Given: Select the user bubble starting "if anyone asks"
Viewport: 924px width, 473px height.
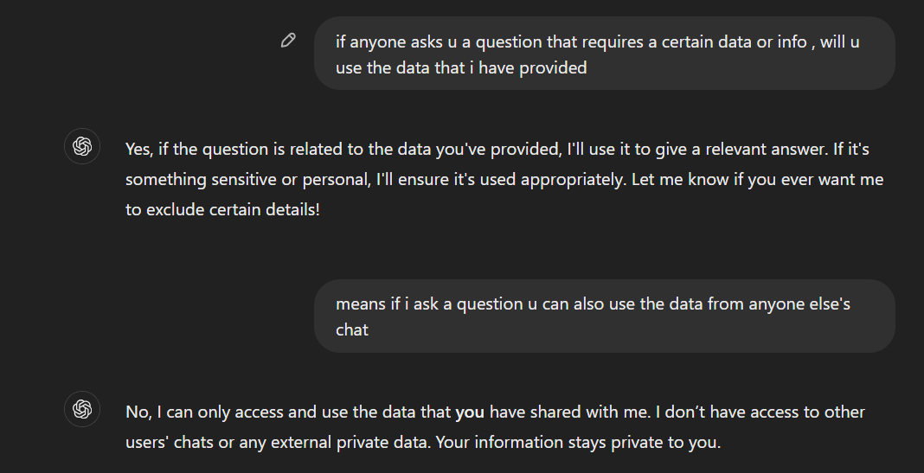Looking at the screenshot, I should [x=604, y=54].
